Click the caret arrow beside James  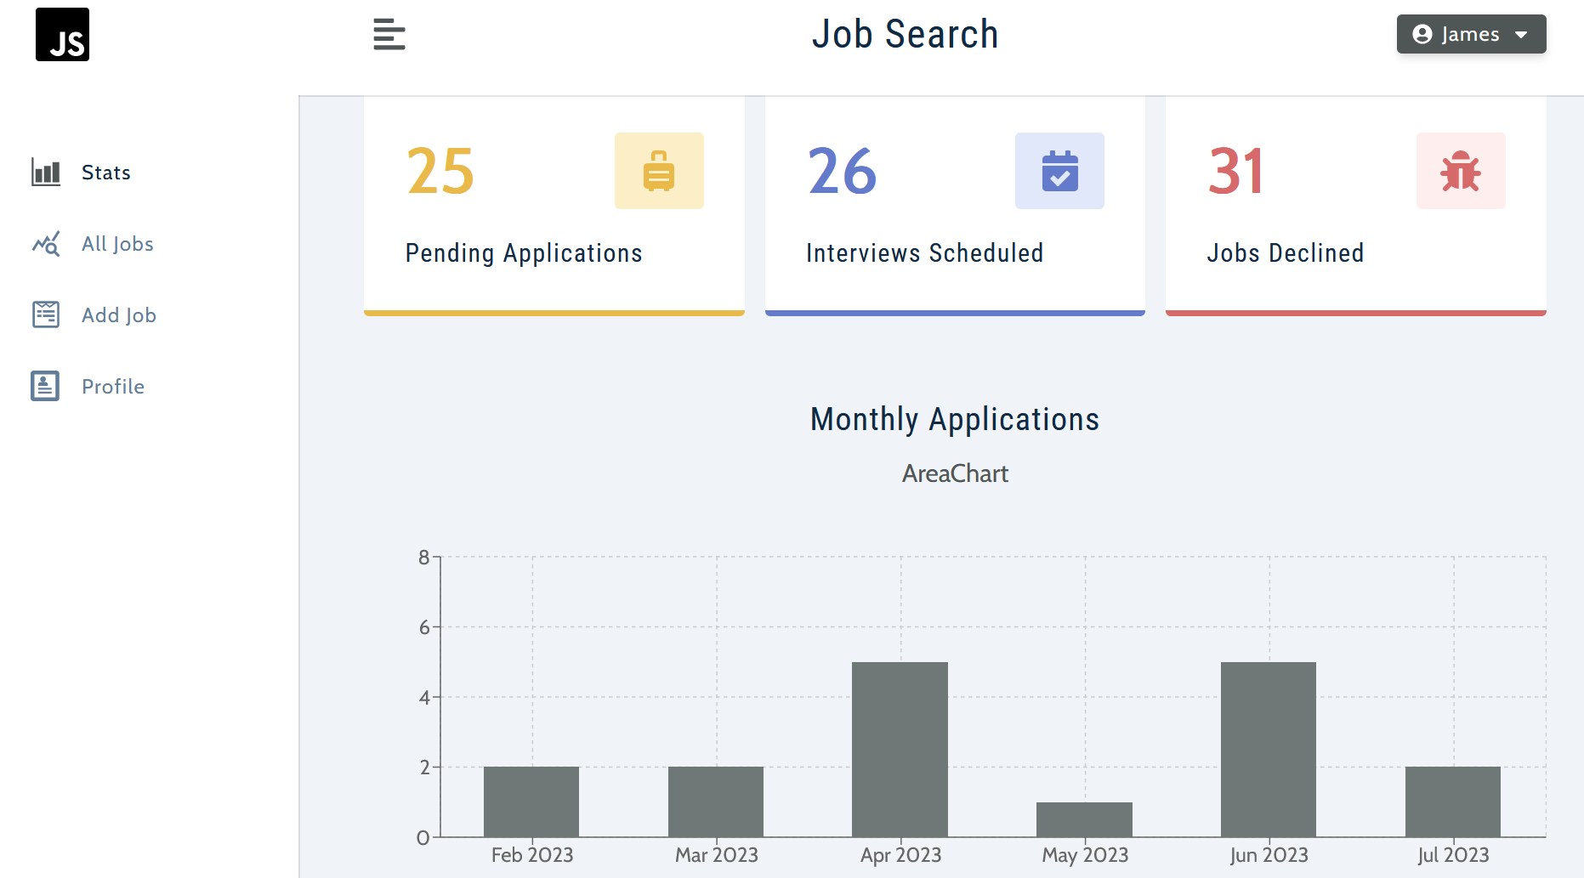tap(1521, 35)
